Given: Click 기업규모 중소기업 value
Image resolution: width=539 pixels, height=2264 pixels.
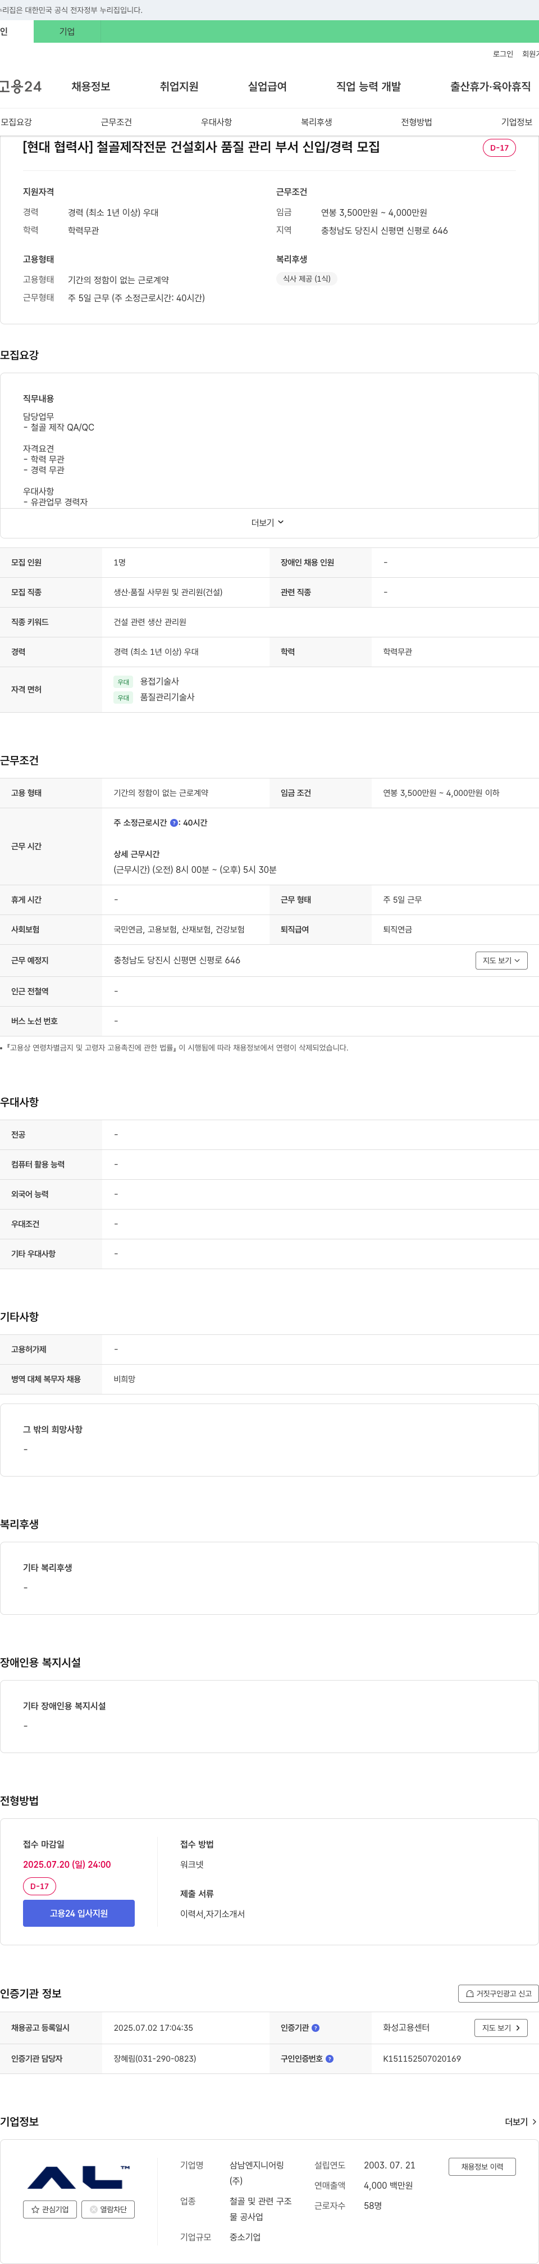Looking at the screenshot, I should [x=245, y=2238].
